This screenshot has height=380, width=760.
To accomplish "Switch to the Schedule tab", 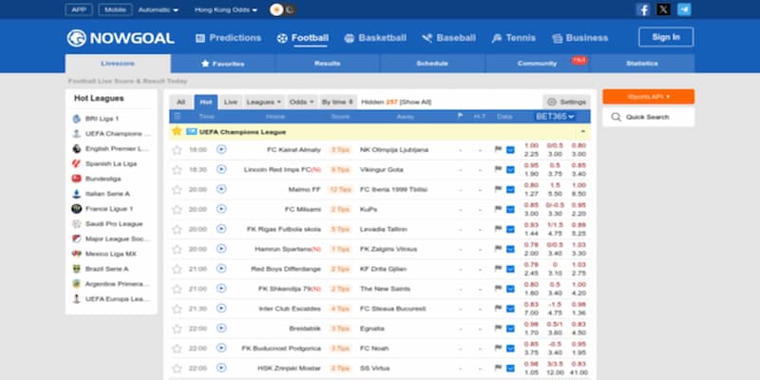I will click(432, 64).
